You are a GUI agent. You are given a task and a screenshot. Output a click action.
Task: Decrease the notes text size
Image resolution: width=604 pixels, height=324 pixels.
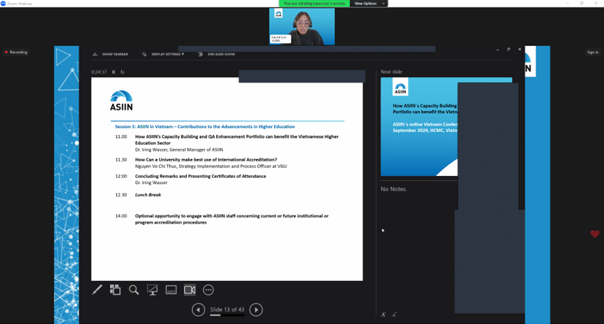(394, 315)
